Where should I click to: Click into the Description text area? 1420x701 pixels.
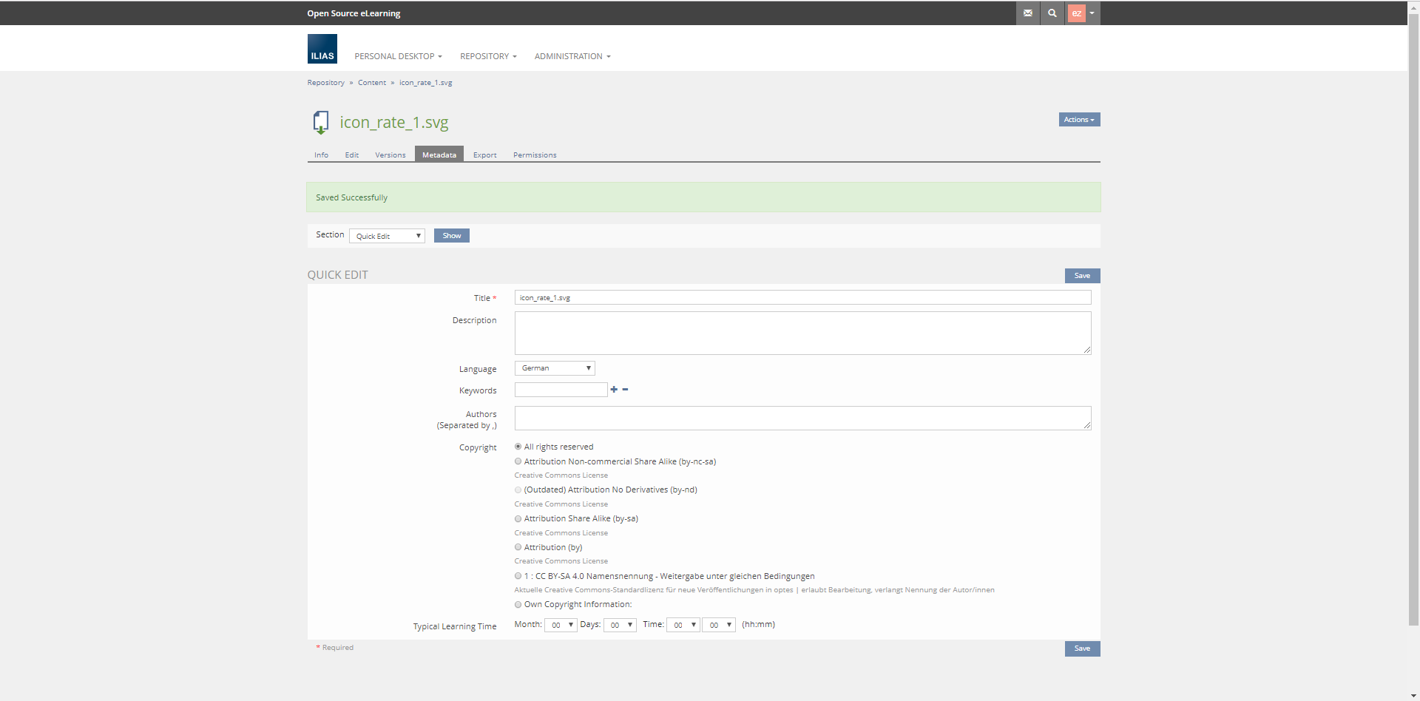point(802,333)
